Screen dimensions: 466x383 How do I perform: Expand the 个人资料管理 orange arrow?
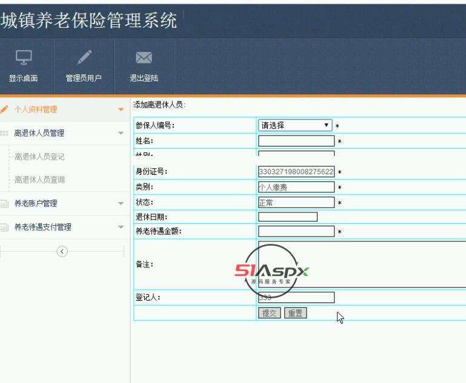click(x=121, y=110)
